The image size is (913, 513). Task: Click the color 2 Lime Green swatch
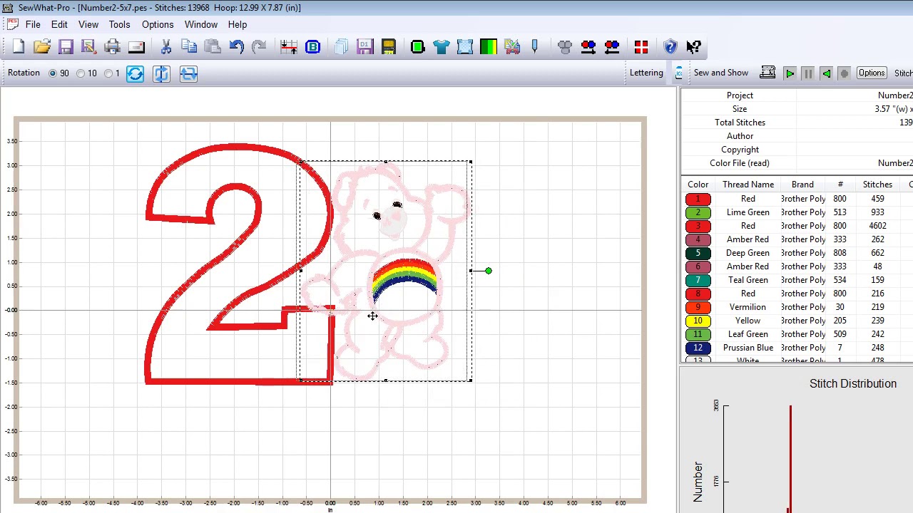click(x=698, y=212)
